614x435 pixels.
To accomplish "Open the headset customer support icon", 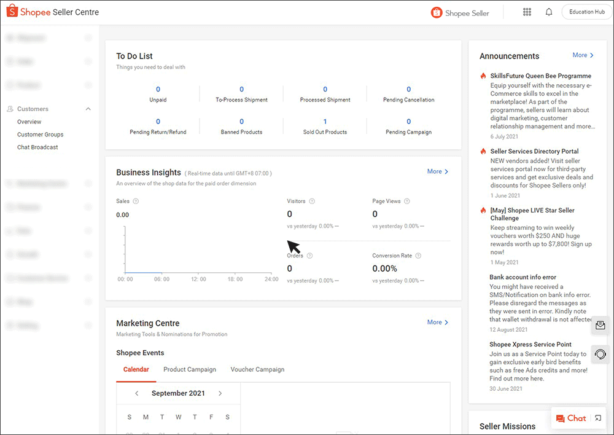I will (600, 355).
